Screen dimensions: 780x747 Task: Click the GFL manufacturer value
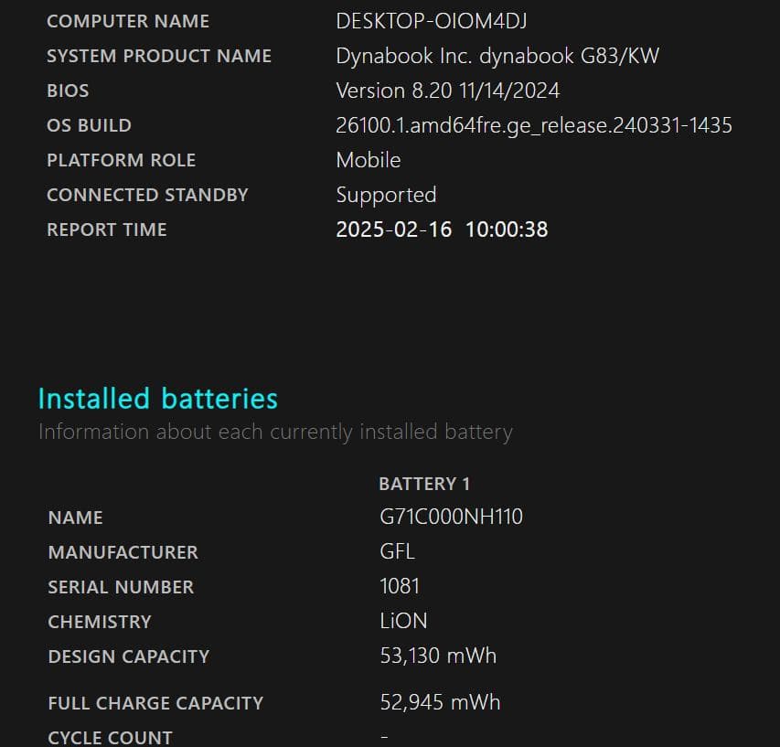pos(399,551)
